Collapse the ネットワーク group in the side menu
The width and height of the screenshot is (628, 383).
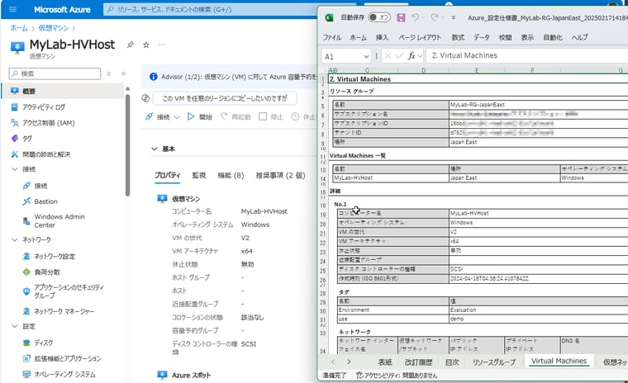click(x=14, y=239)
